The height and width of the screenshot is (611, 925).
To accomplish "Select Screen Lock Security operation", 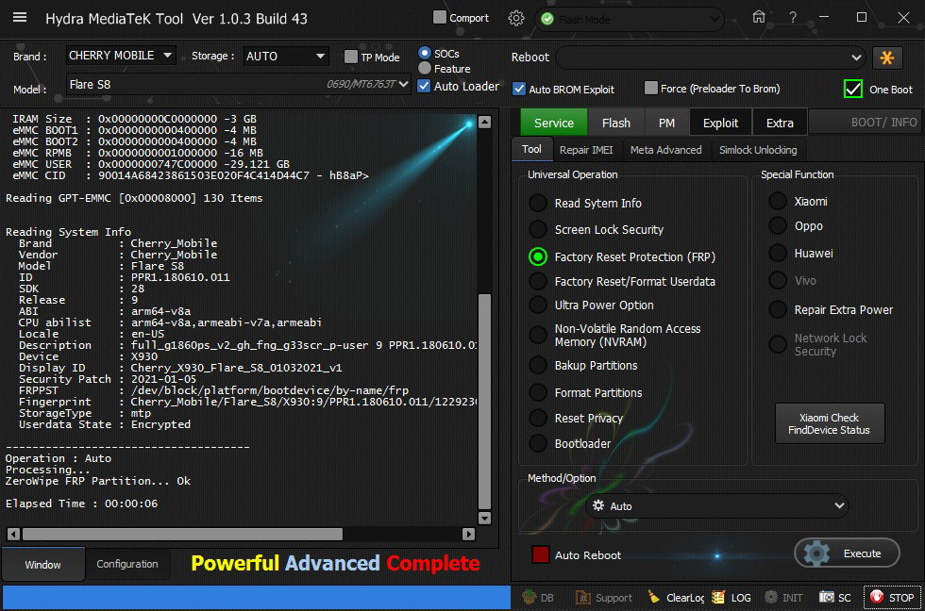I will coord(538,229).
